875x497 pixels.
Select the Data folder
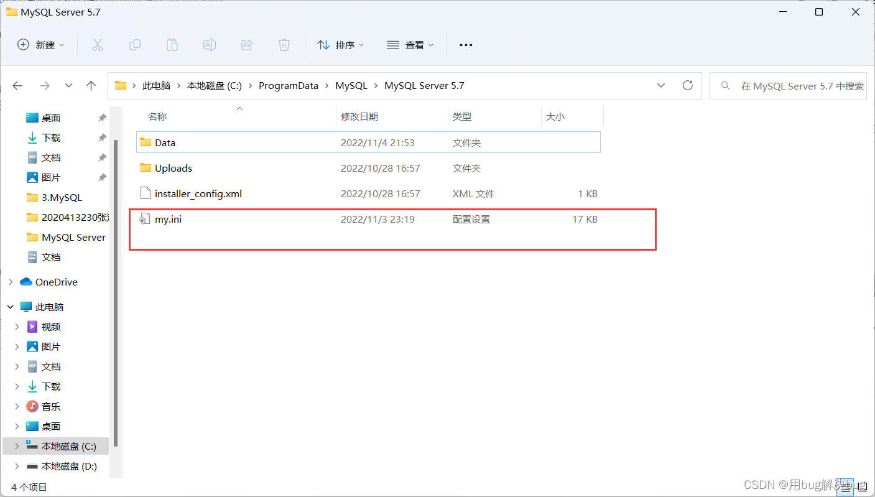tap(368, 142)
